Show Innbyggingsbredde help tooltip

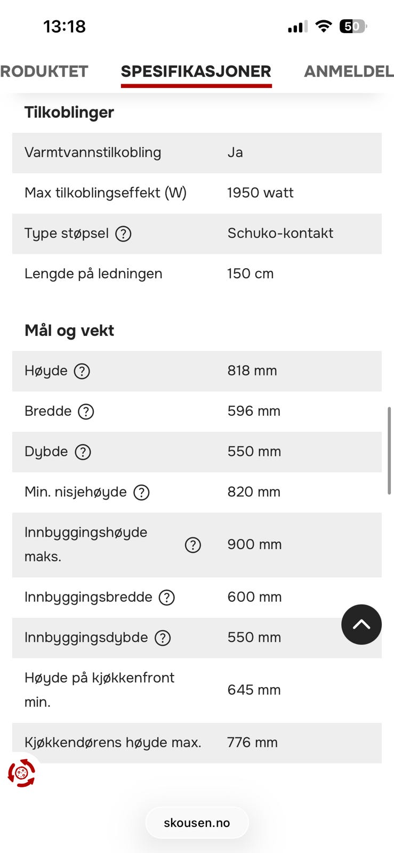(167, 598)
